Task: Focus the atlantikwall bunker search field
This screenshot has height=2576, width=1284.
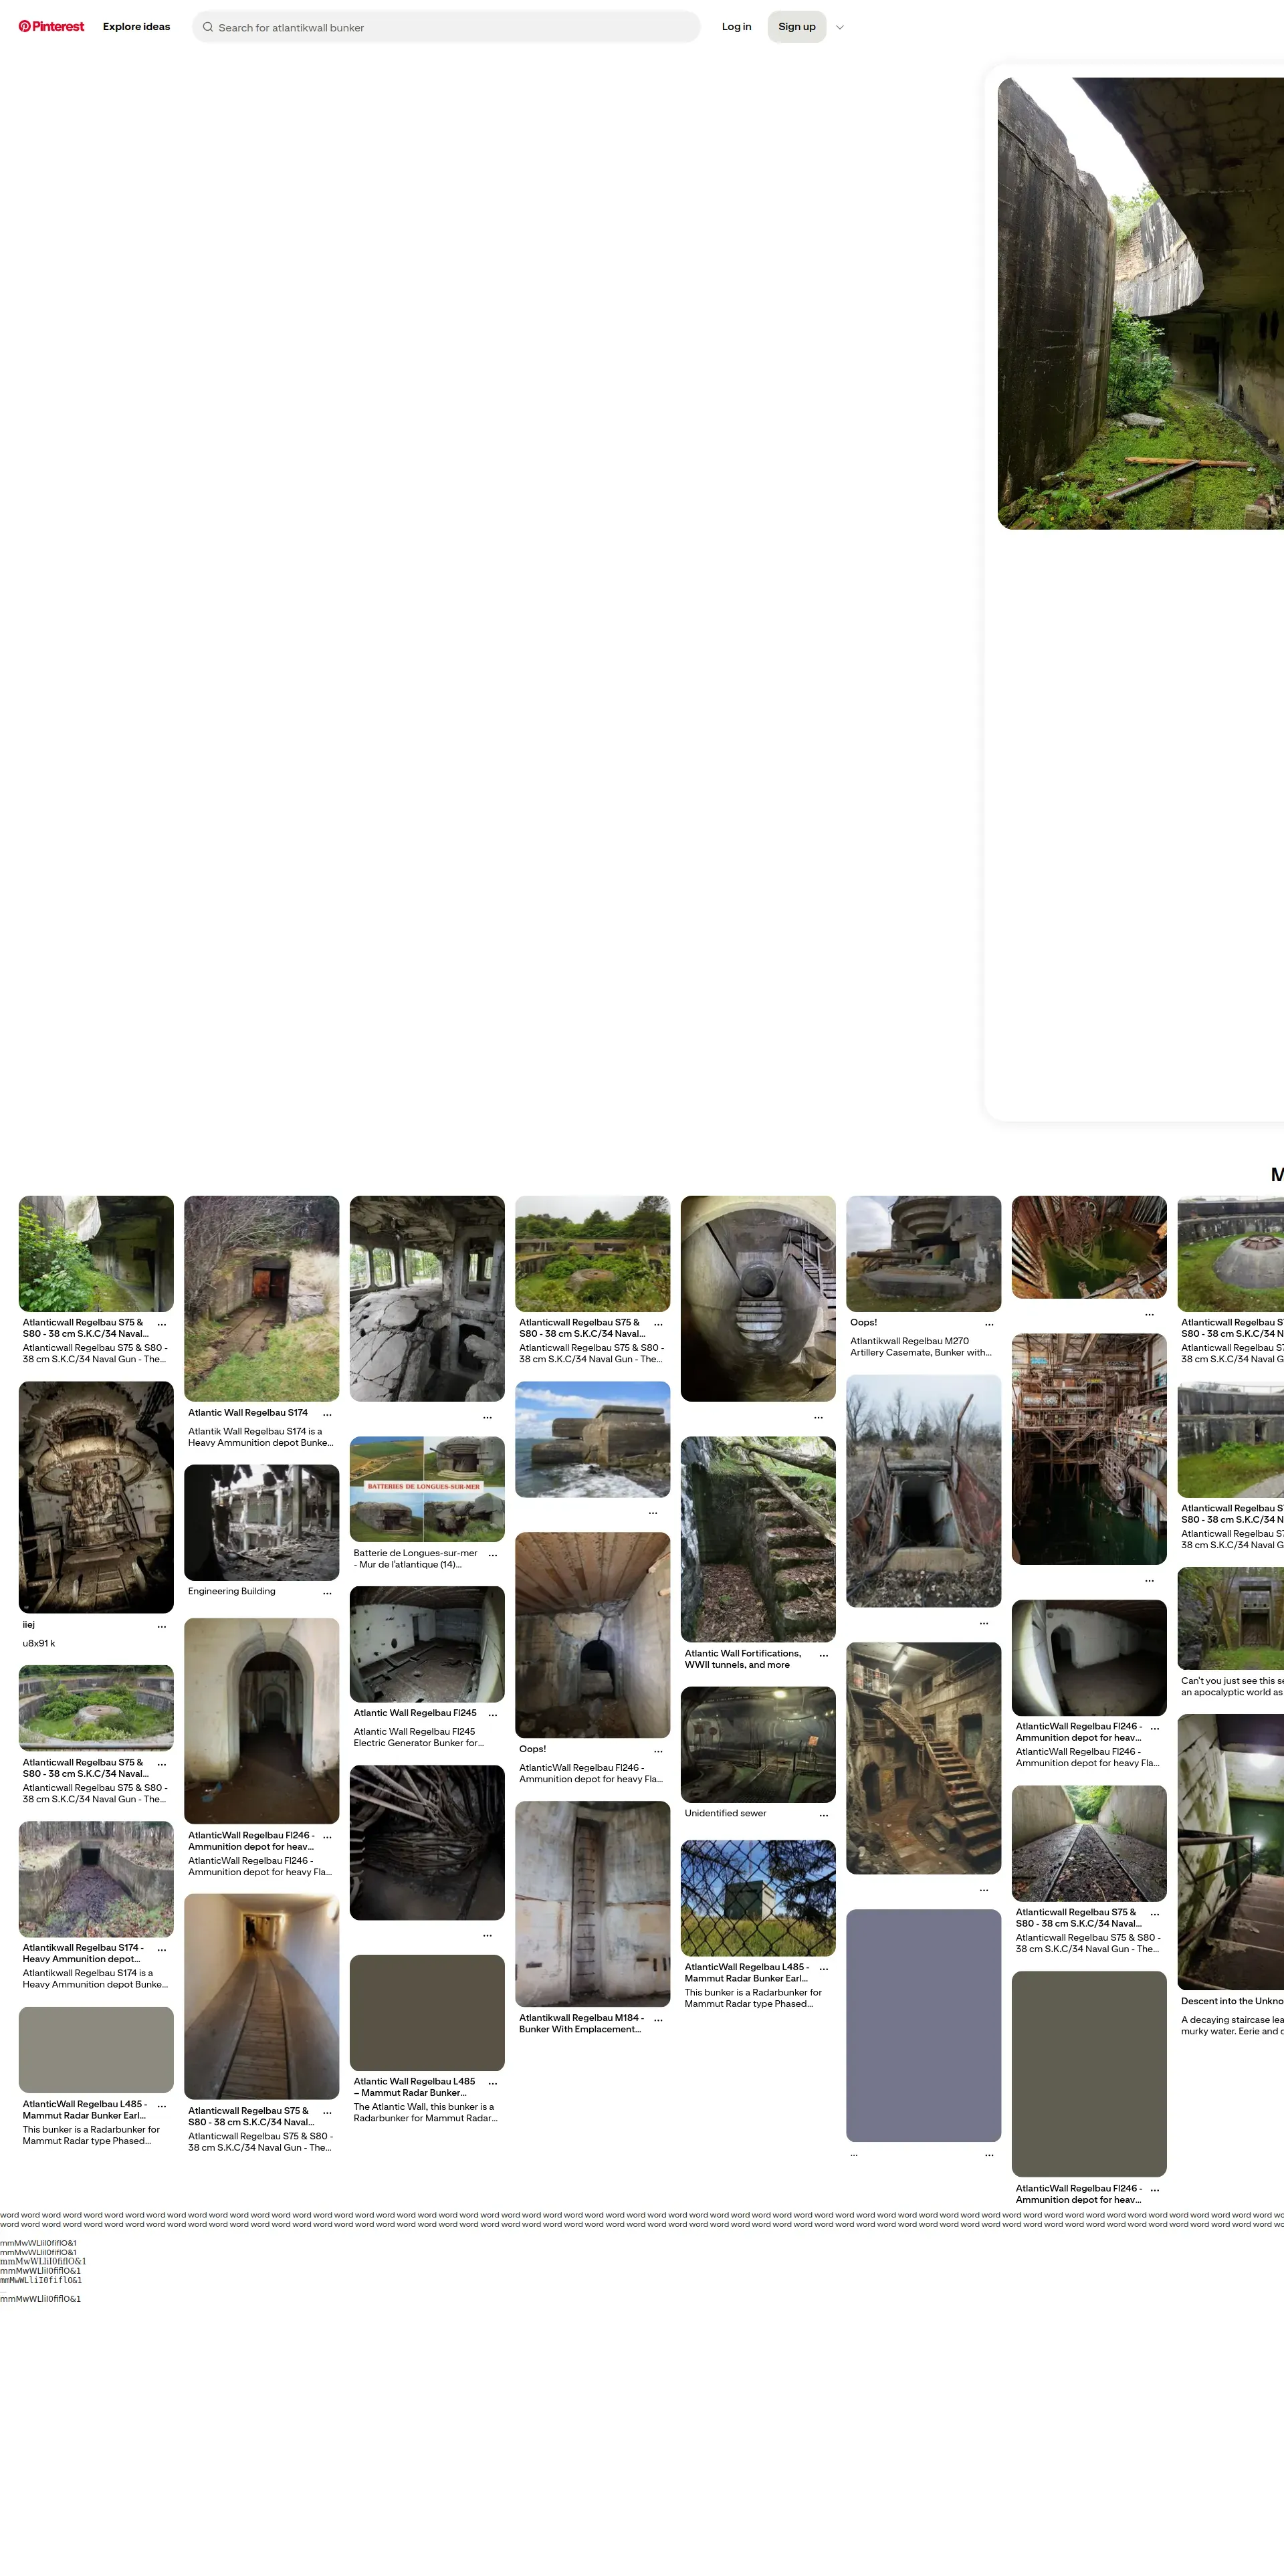Action: [450, 27]
